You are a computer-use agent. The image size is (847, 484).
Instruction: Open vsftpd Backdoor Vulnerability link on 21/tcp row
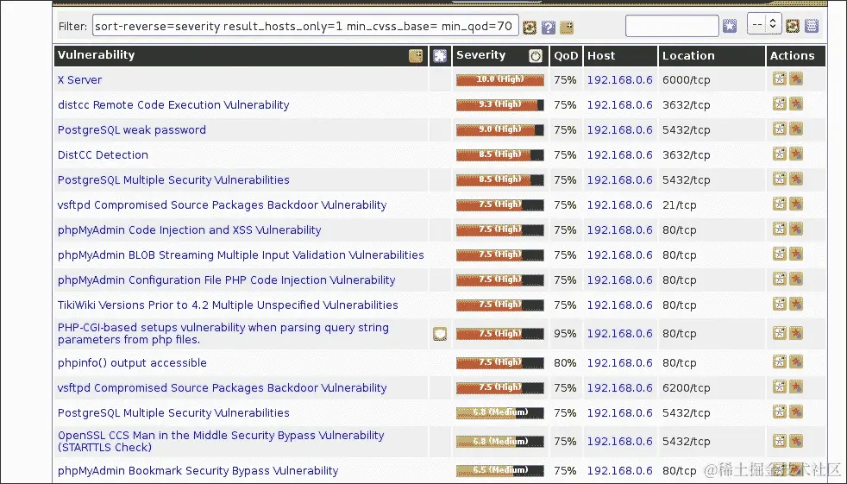pyautogui.click(x=222, y=205)
